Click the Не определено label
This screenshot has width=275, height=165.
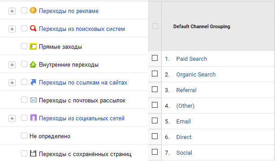[50, 136]
